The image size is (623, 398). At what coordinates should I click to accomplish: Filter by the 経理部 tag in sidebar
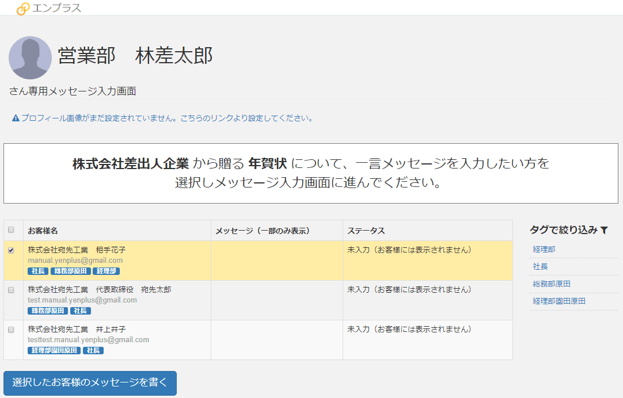[x=544, y=250]
